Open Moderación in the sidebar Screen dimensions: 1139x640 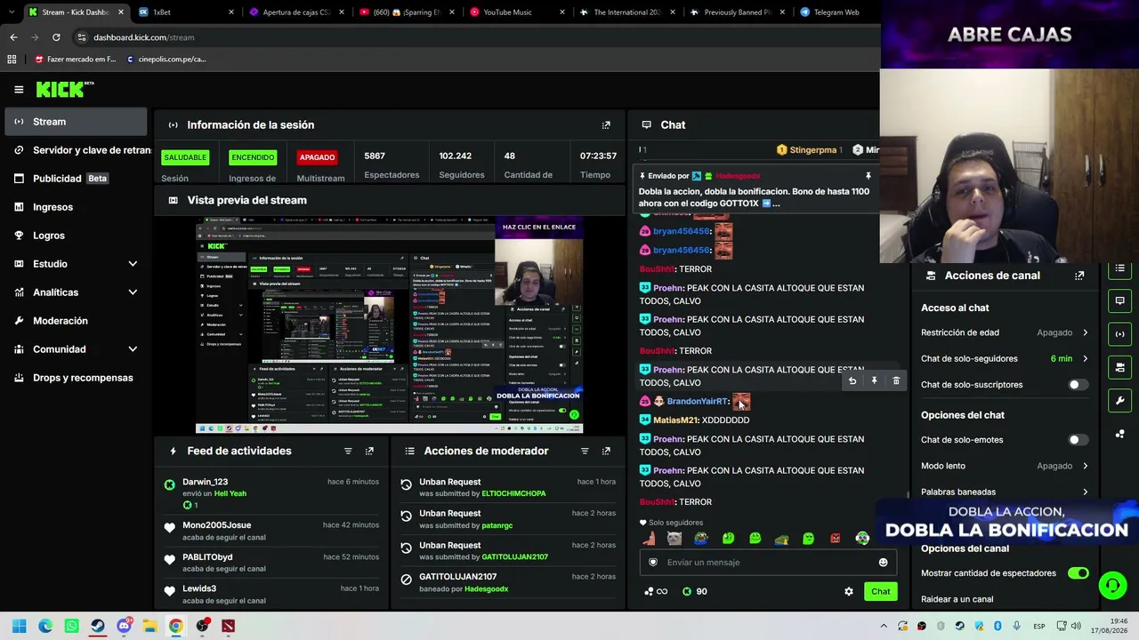pyautogui.click(x=76, y=321)
